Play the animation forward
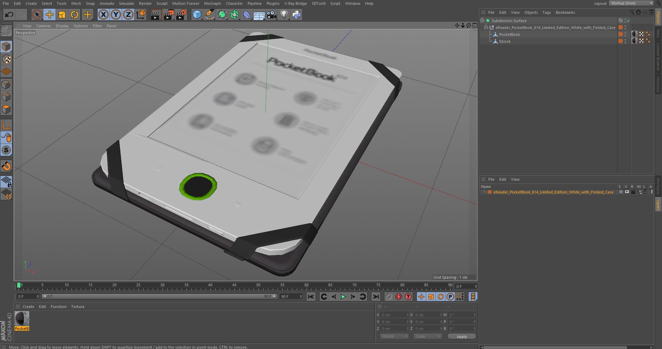Screen dimensions: 662x349 (343, 297)
